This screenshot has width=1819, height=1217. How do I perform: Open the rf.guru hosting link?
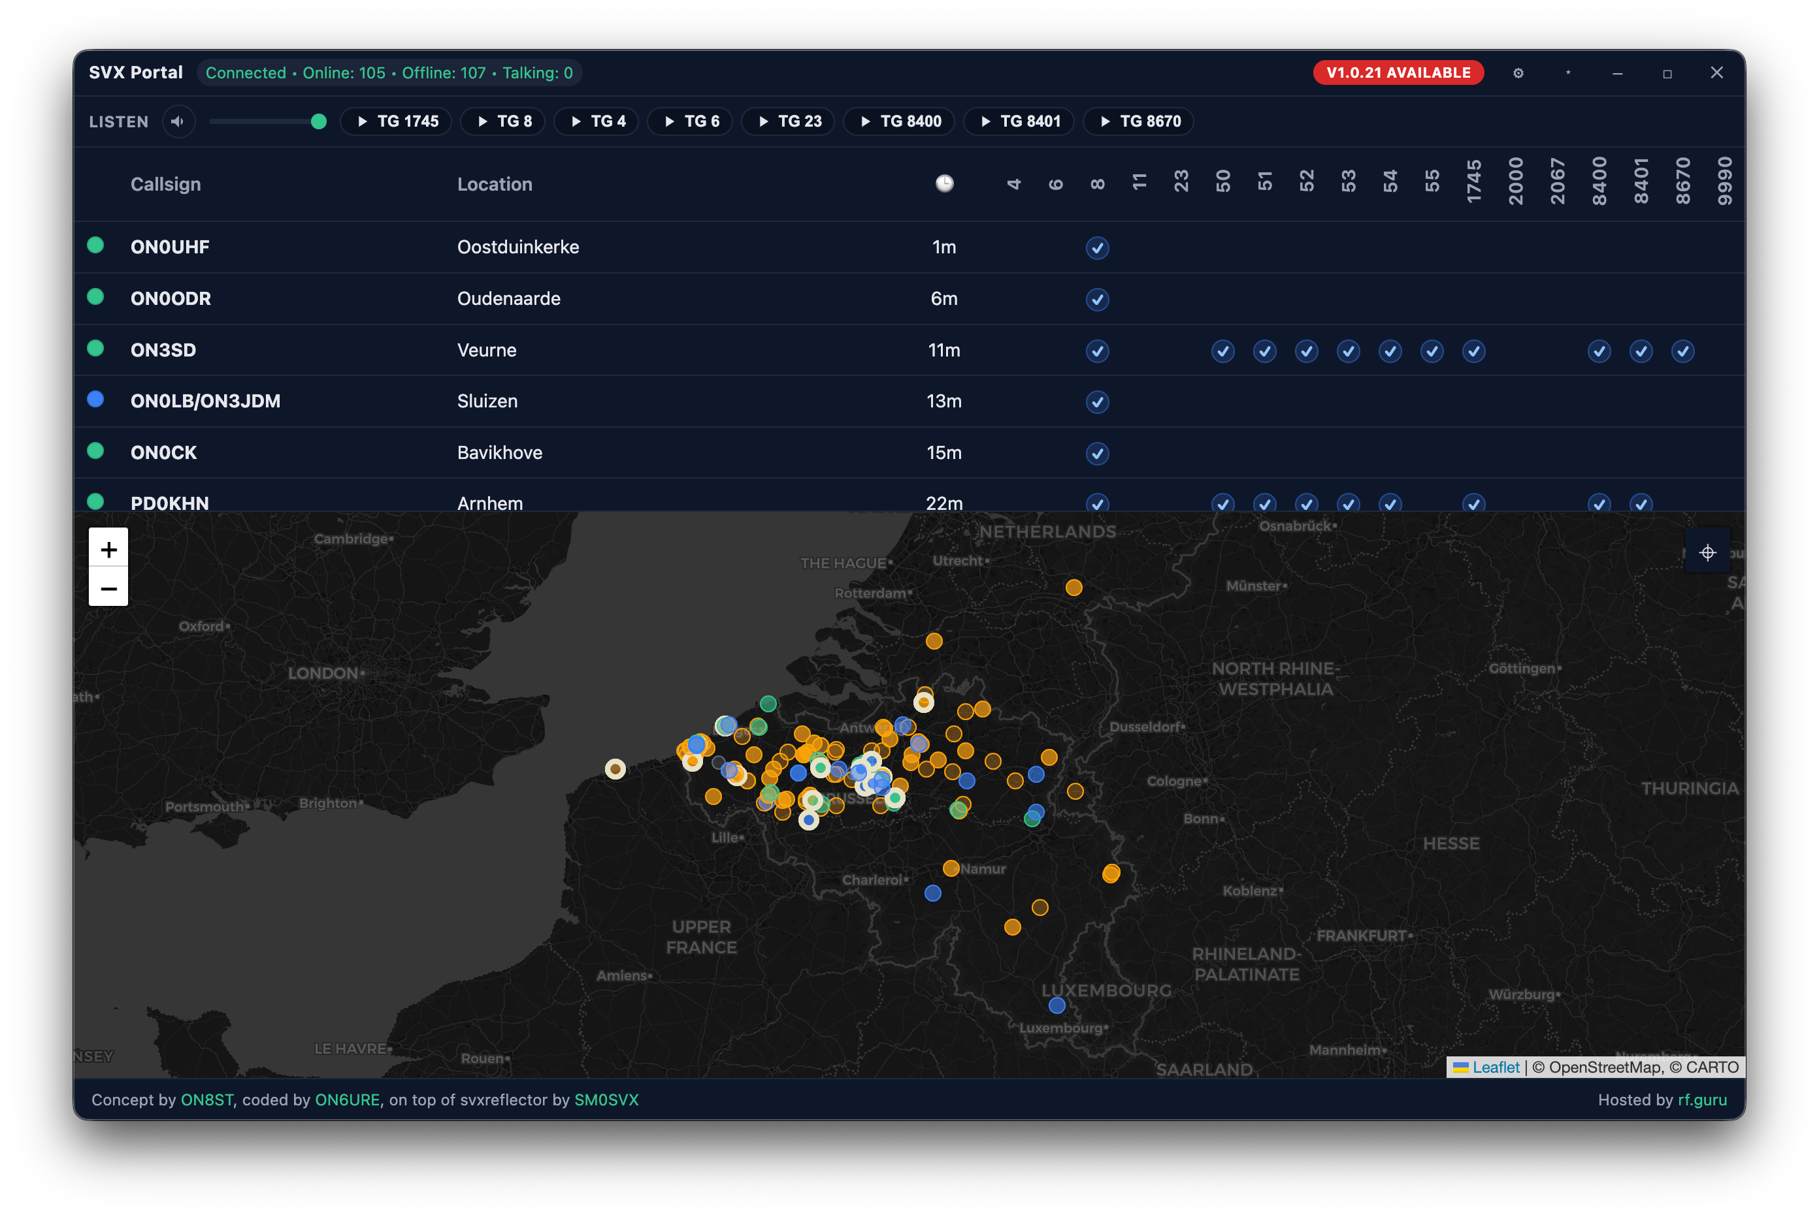(x=1702, y=1099)
